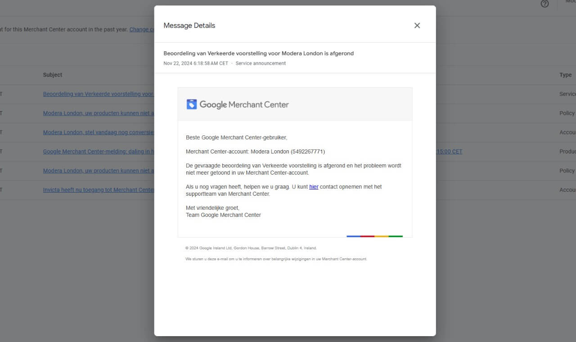Click timestamp 'Nov 22, 2024 6:18:58 AM CET'
This screenshot has width=576, height=342.
196,63
